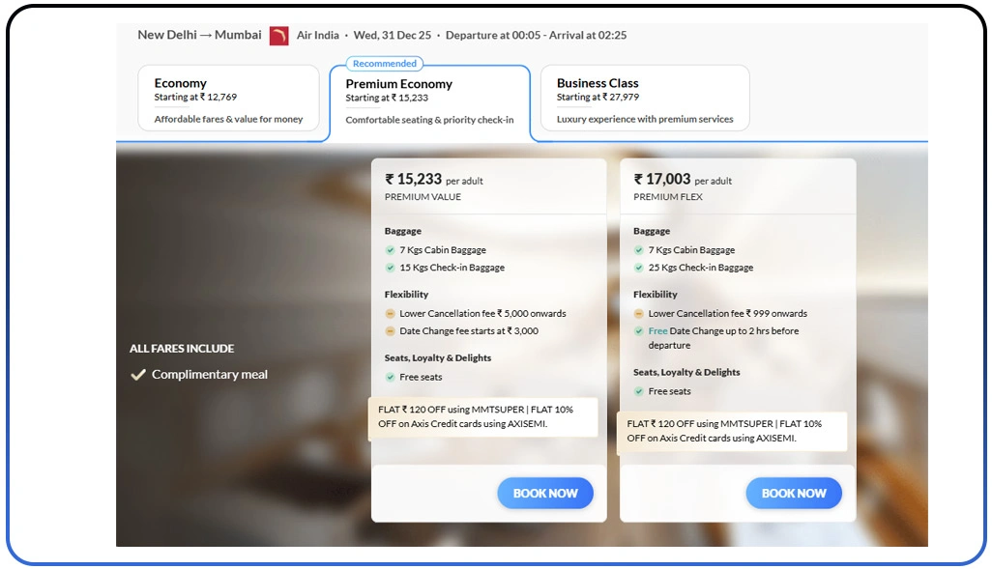Click Free seats tick in Premium Value card
The height and width of the screenshot is (569, 992).
391,377
